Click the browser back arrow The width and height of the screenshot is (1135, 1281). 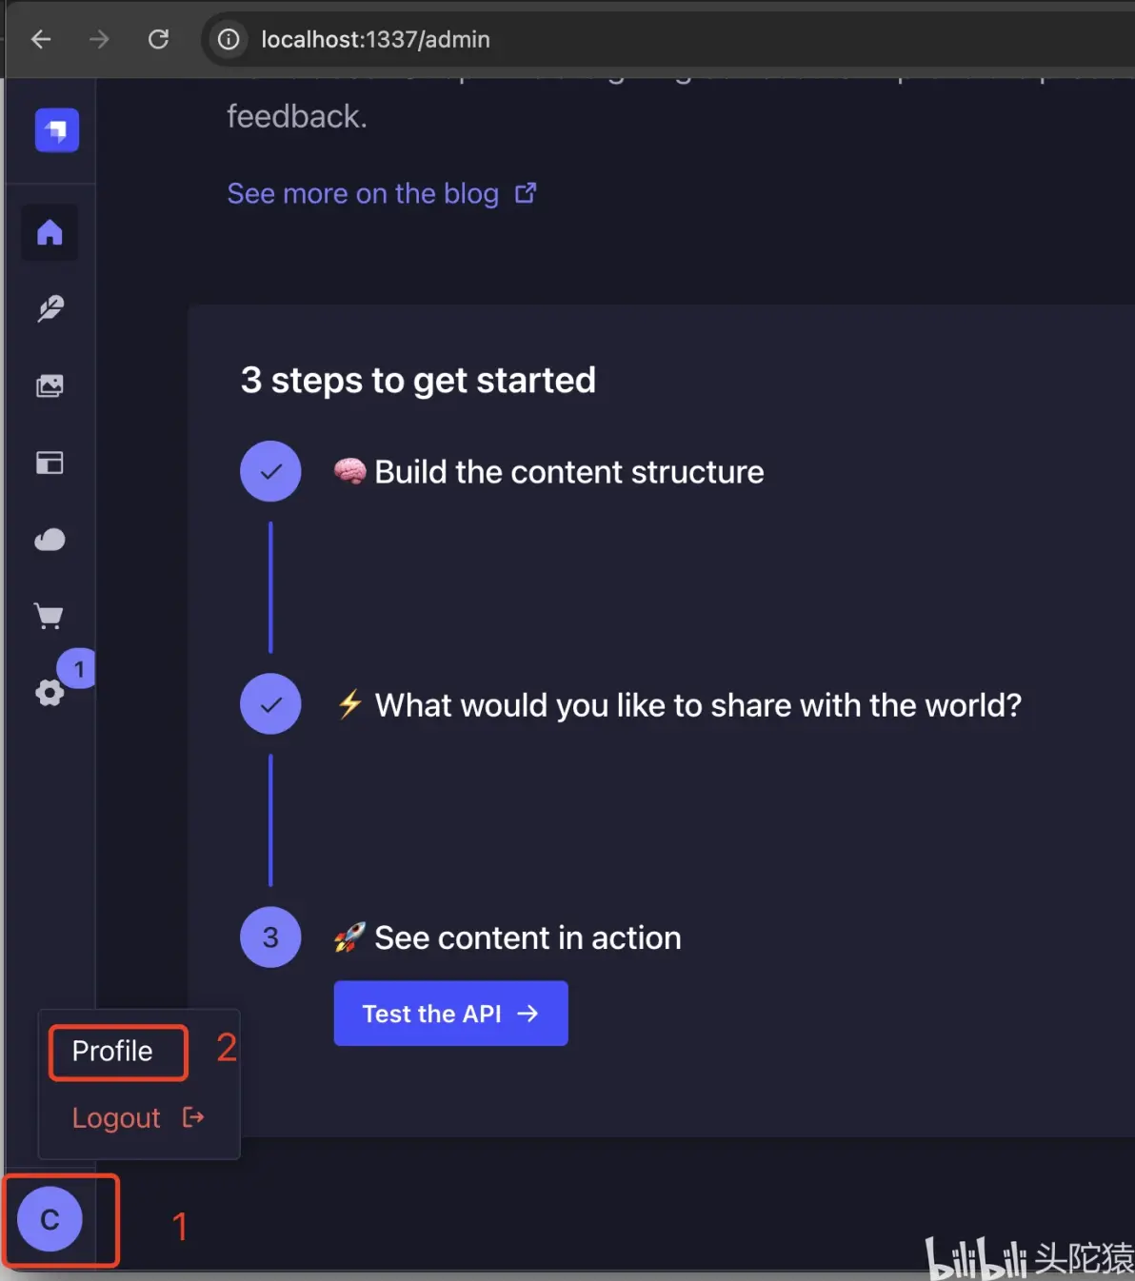[41, 39]
